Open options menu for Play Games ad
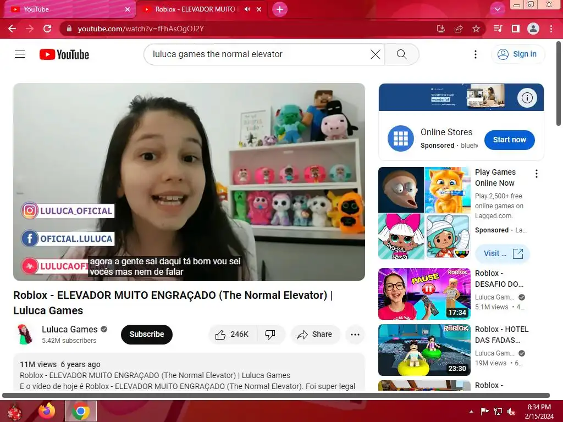This screenshot has width=563, height=422. tap(537, 174)
